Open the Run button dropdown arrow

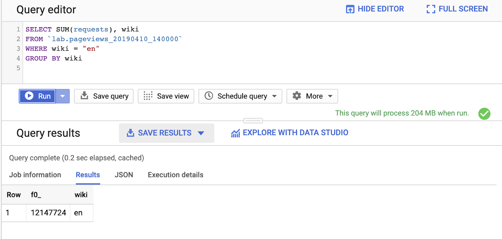(x=63, y=96)
